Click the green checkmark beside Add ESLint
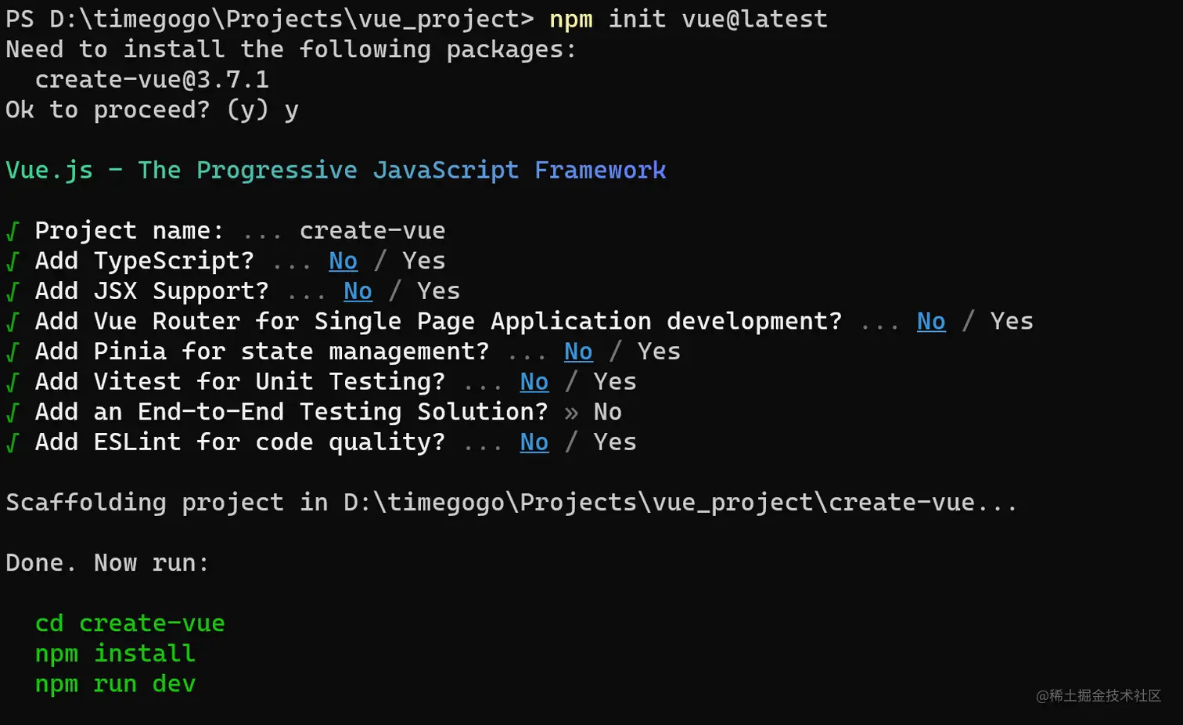The width and height of the screenshot is (1183, 725). 13,442
